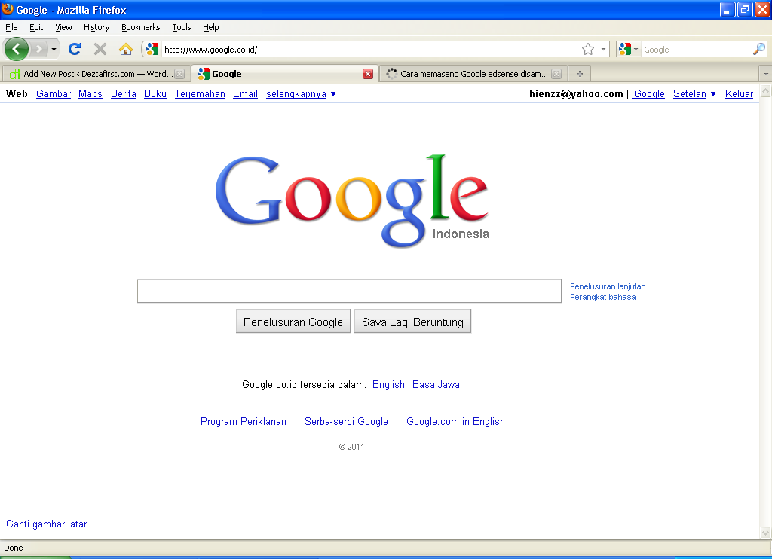Click the green Back navigation button
The height and width of the screenshot is (559, 772).
(17, 49)
